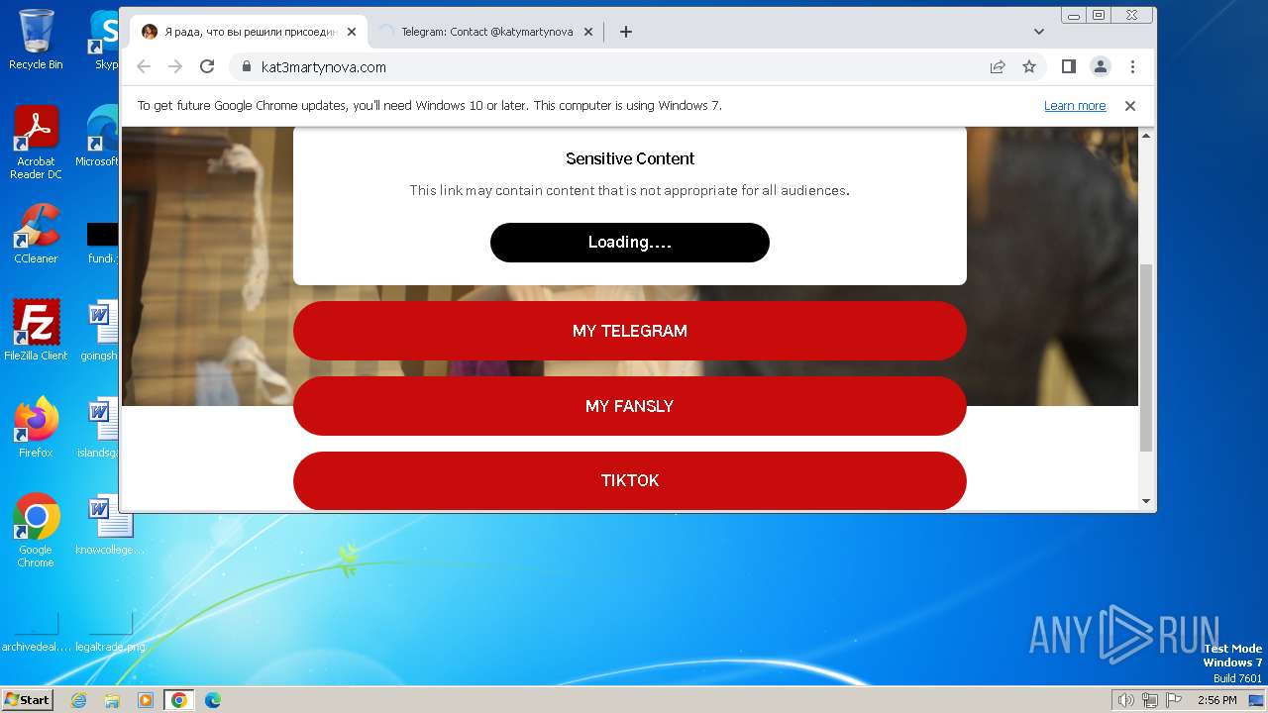Click the browser back arrow
Screen dimensions: 1268x713
click(x=144, y=66)
